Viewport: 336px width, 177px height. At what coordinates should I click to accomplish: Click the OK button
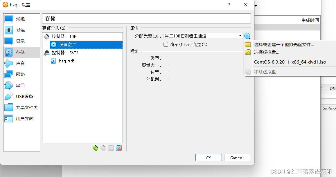209,158
